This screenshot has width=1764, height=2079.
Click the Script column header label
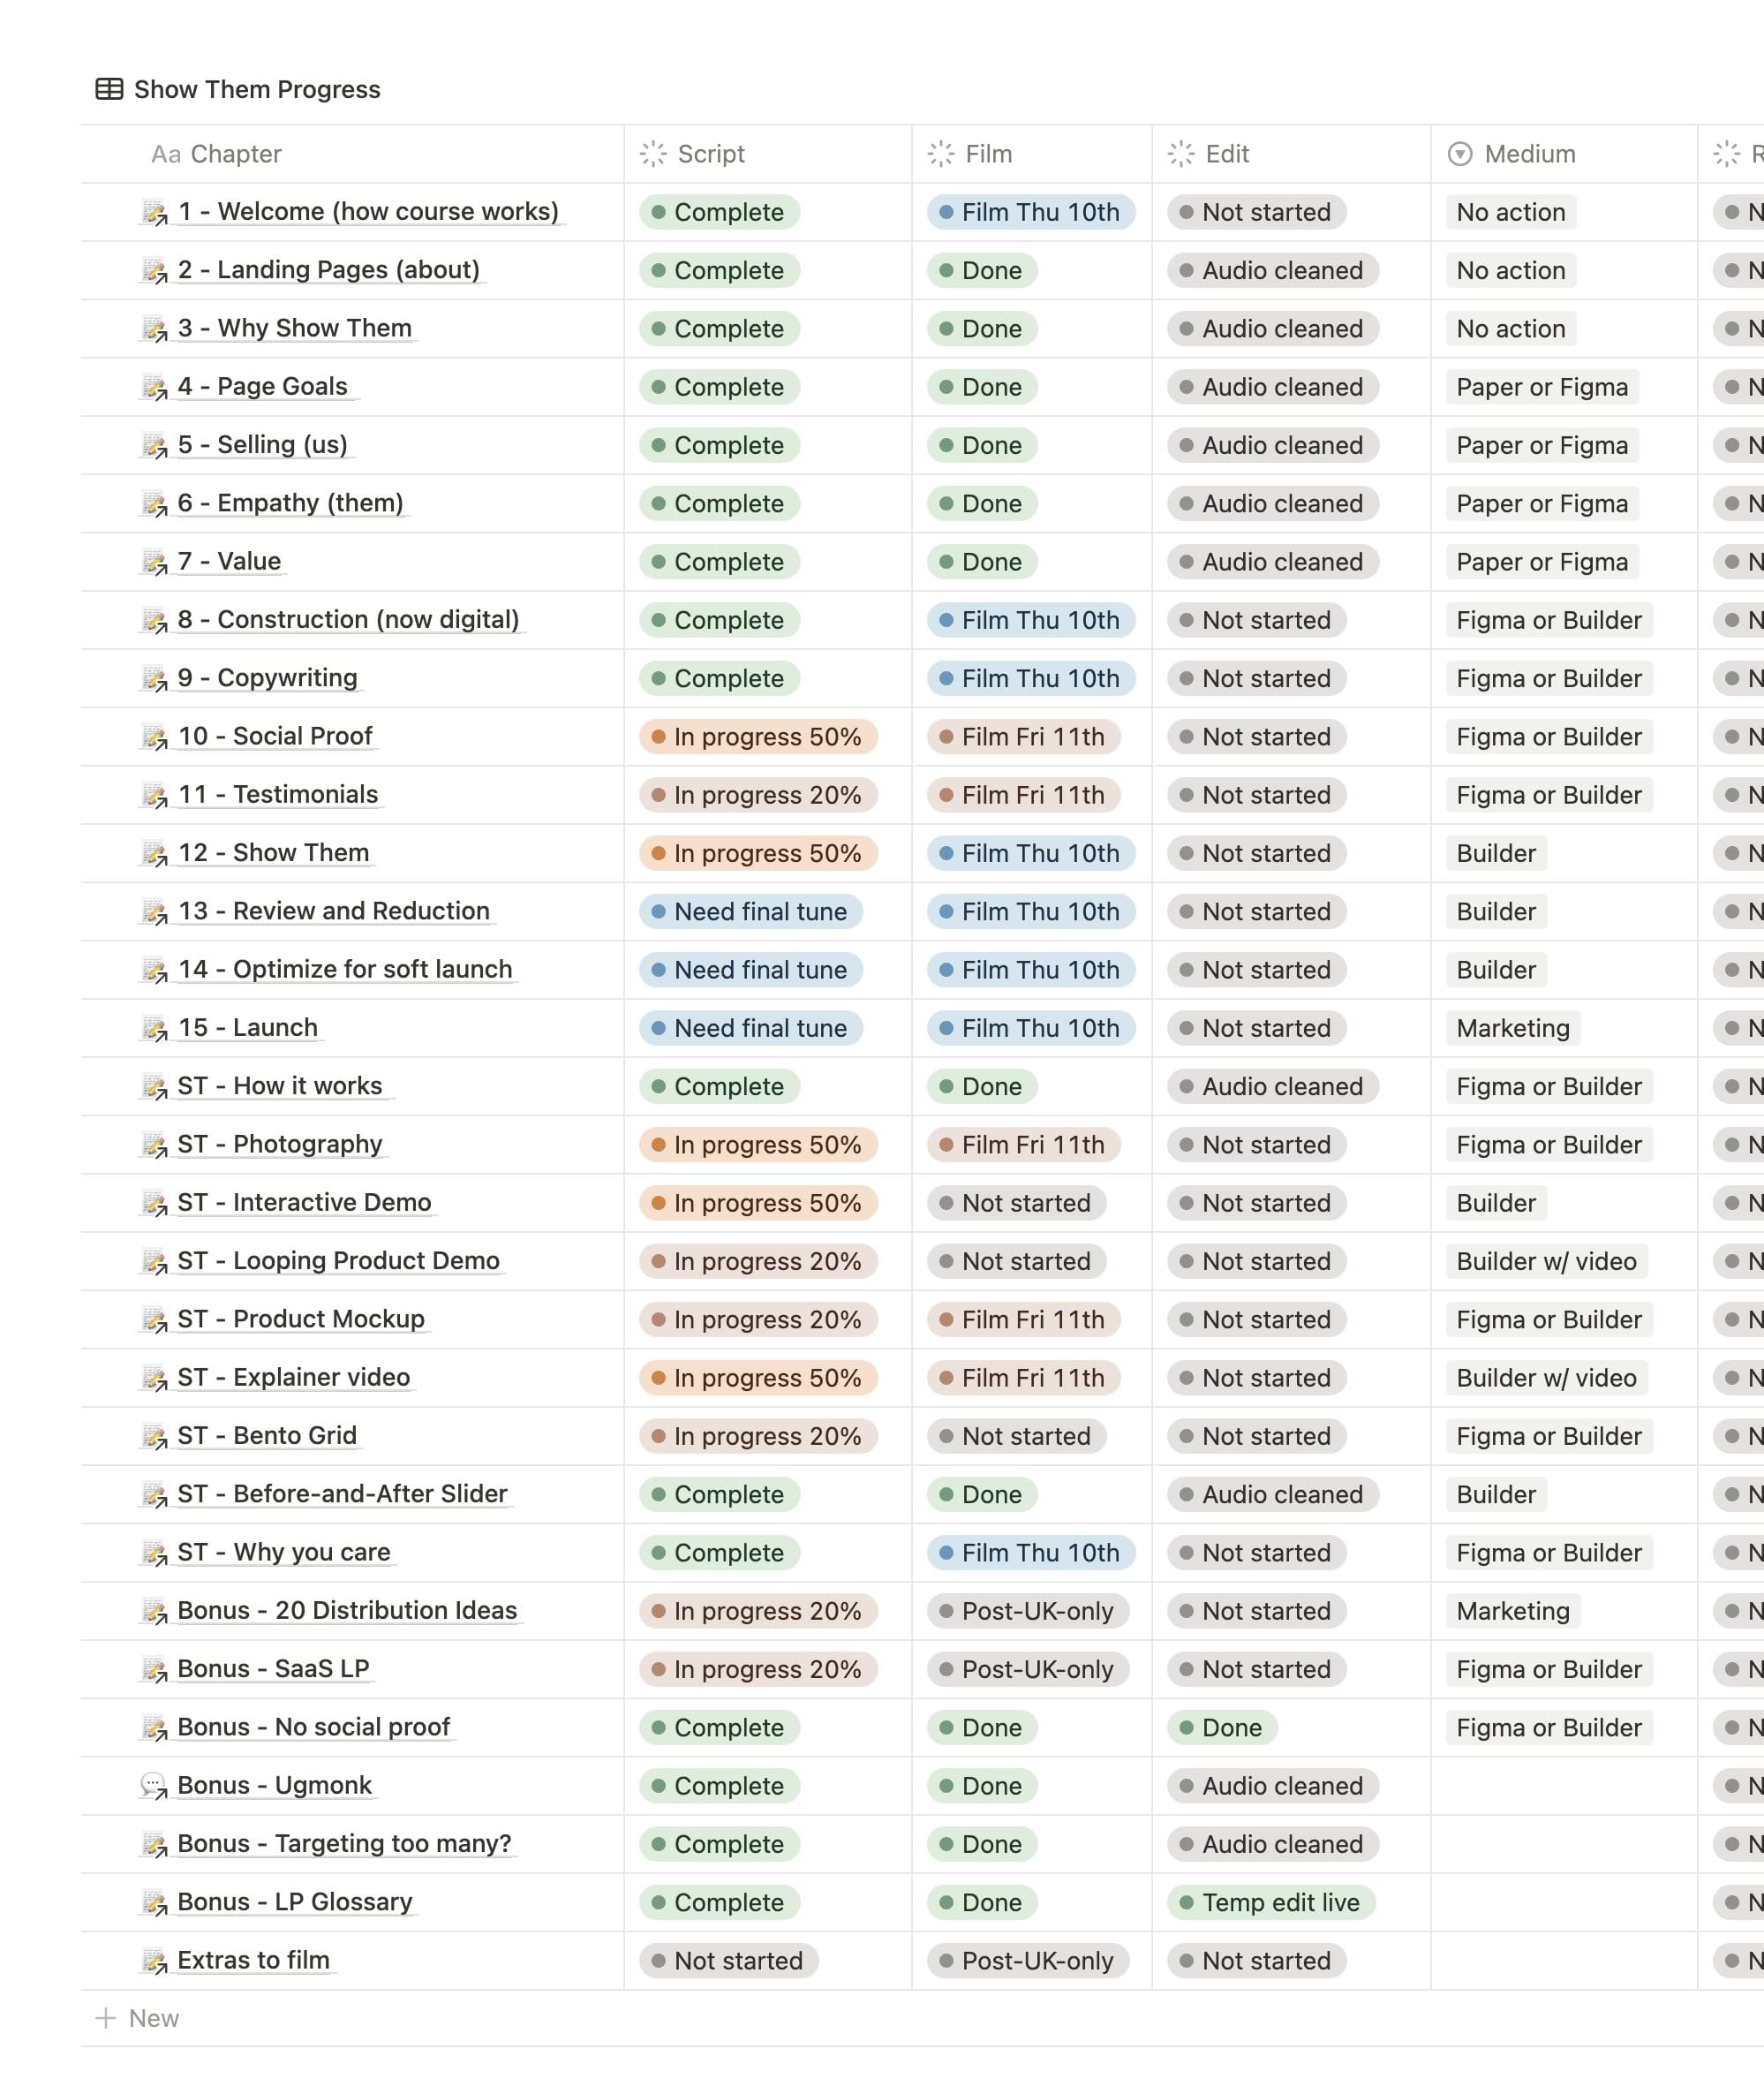(x=711, y=154)
